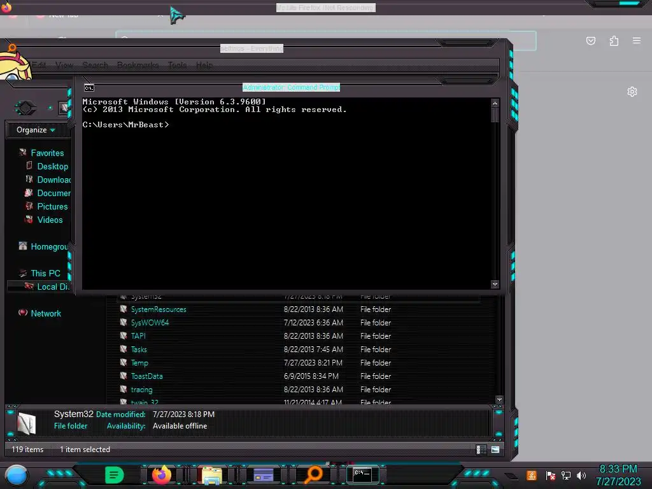Click the network tray icon
This screenshot has width=652, height=489.
[x=566, y=475]
